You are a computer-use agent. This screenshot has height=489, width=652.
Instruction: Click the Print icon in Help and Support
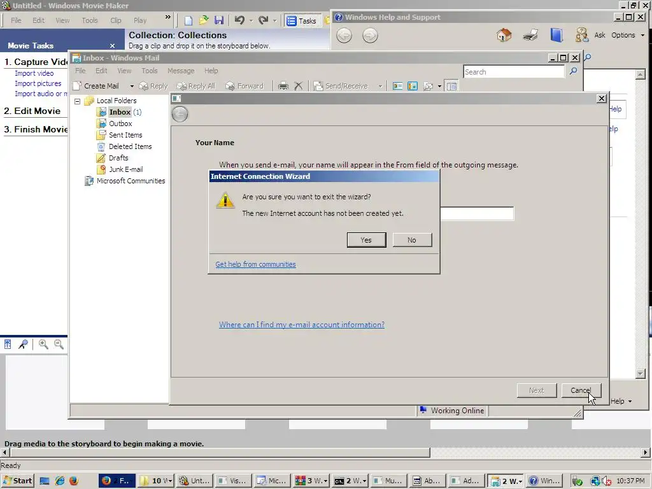pyautogui.click(x=530, y=36)
